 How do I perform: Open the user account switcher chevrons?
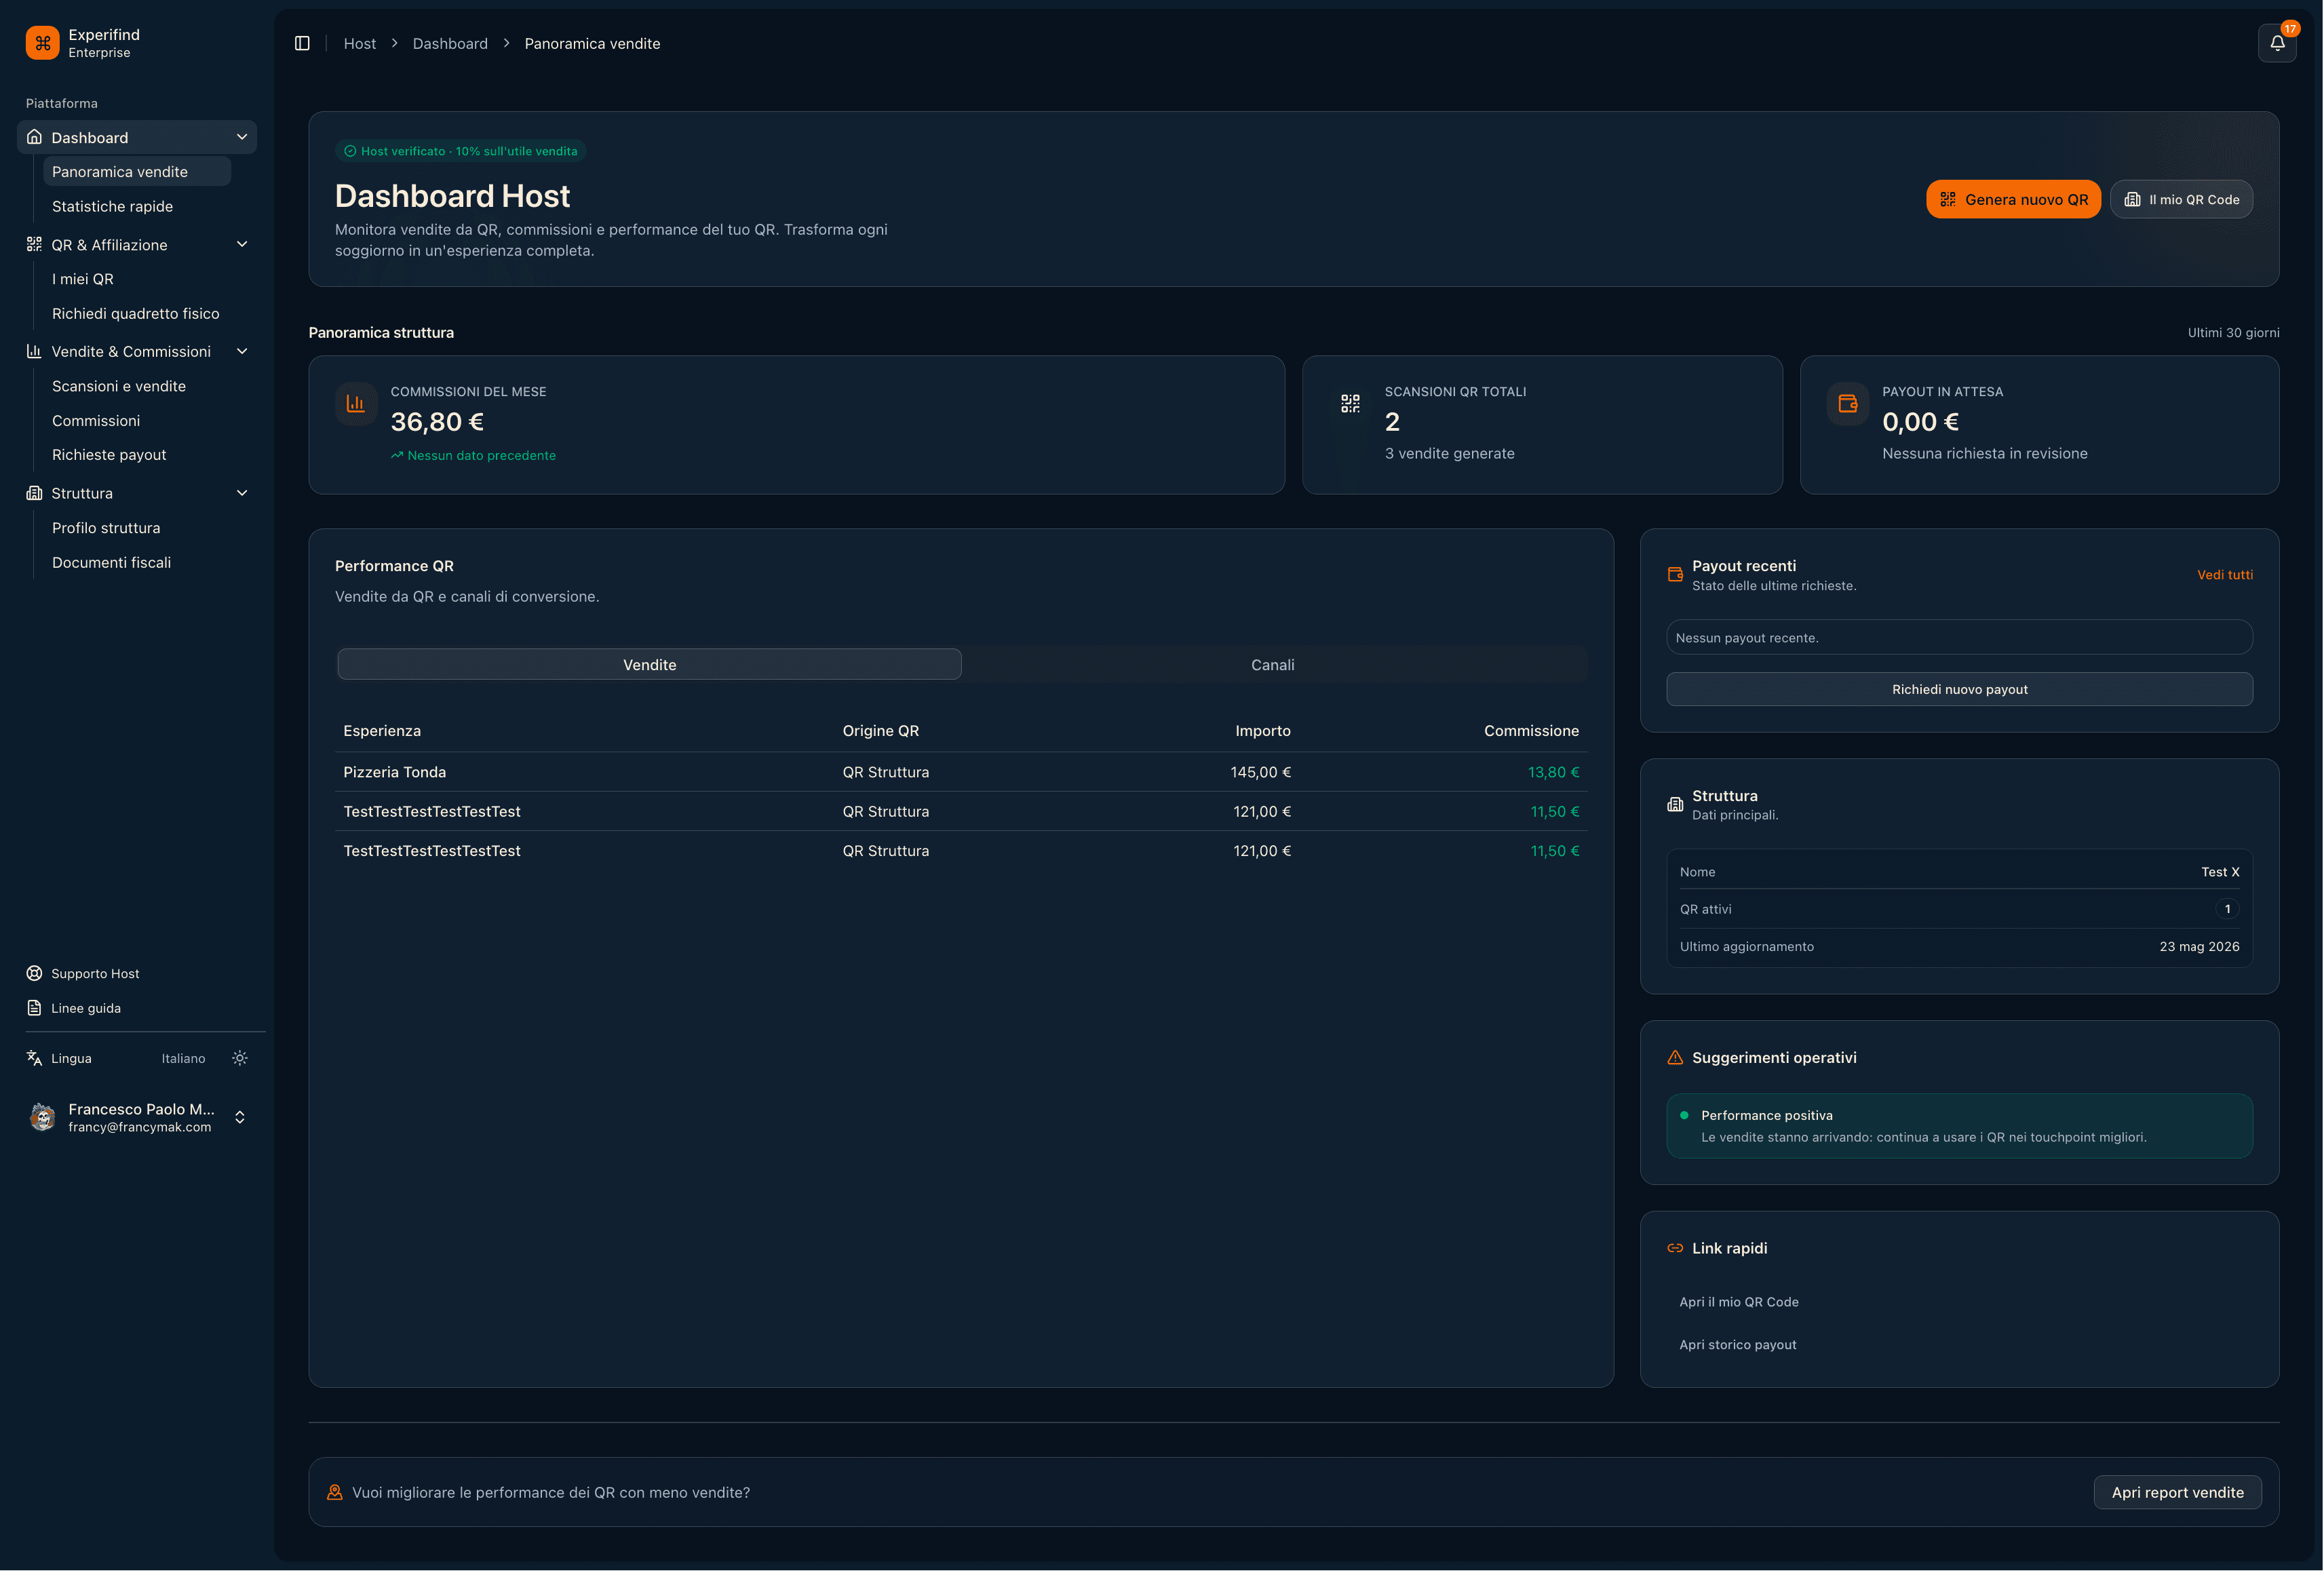[x=240, y=1117]
